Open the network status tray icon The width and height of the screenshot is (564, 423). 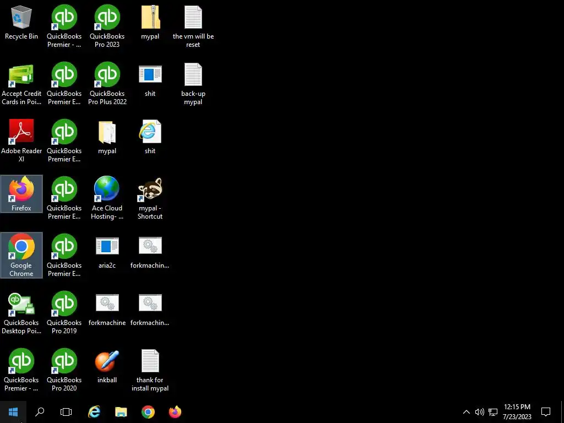point(493,412)
